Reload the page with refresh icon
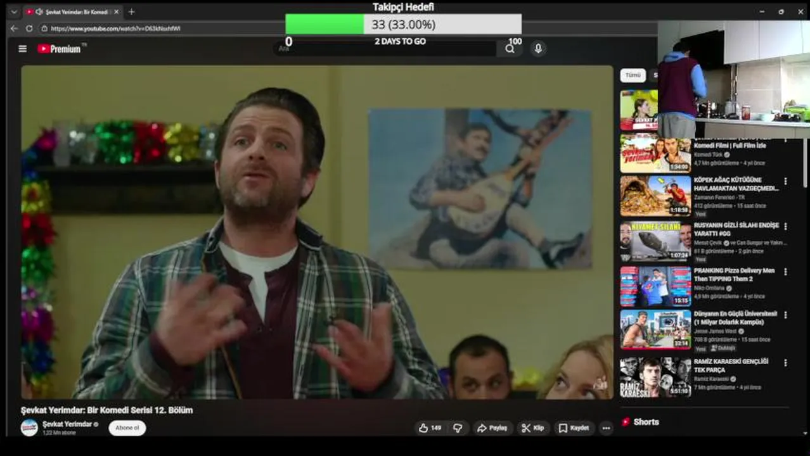 (29, 28)
